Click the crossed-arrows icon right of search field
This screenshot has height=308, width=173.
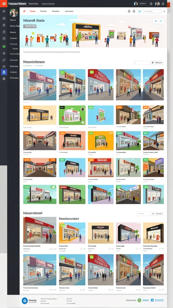tap(164, 11)
